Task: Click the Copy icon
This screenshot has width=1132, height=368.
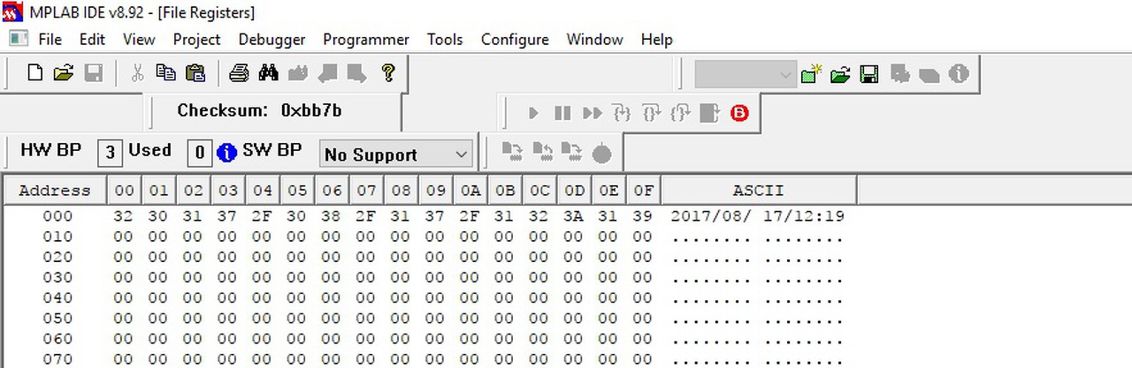Action: (x=165, y=72)
